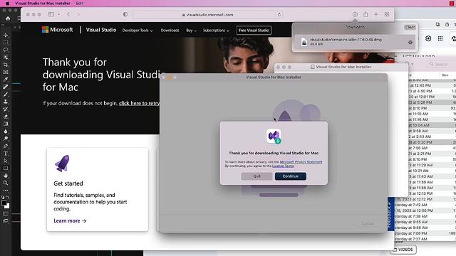
Task: Toggle the Safari sidebar button
Action: click(51, 14)
